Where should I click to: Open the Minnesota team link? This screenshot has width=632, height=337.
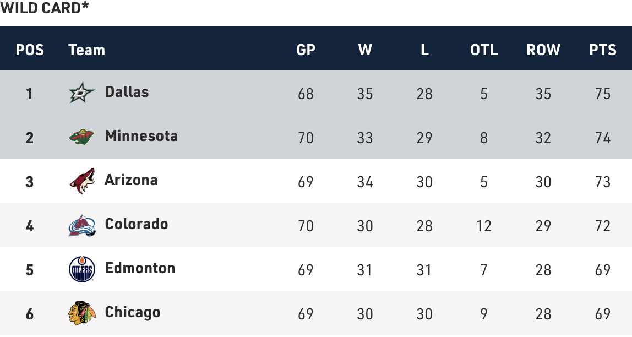click(x=141, y=136)
